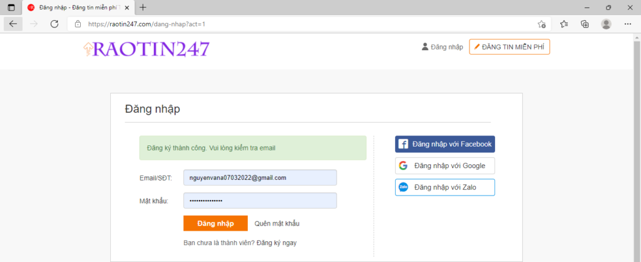Add page to favorites star-plus icon
641x262 pixels.
pos(541,24)
